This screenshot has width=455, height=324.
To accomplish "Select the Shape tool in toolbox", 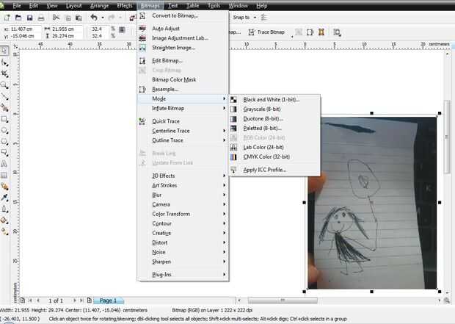I will [x=4, y=62].
